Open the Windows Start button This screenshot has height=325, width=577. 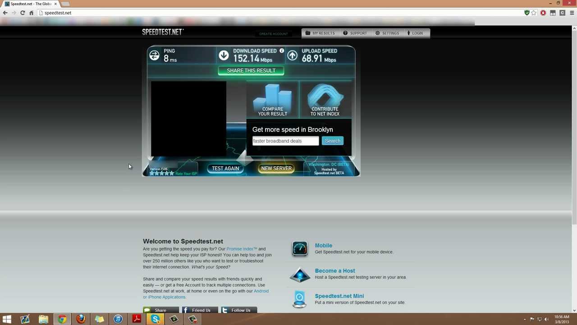coord(7,320)
